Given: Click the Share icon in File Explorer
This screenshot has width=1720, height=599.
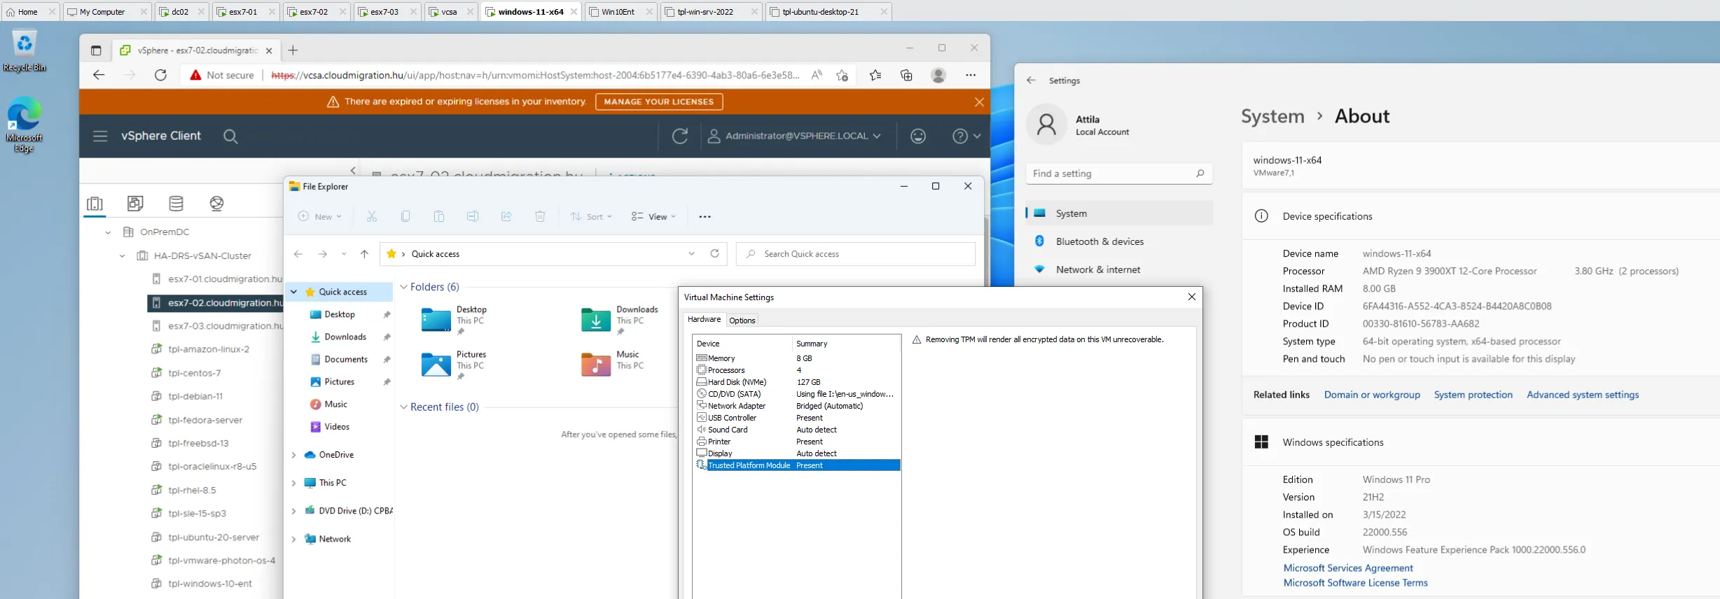Looking at the screenshot, I should coord(506,217).
